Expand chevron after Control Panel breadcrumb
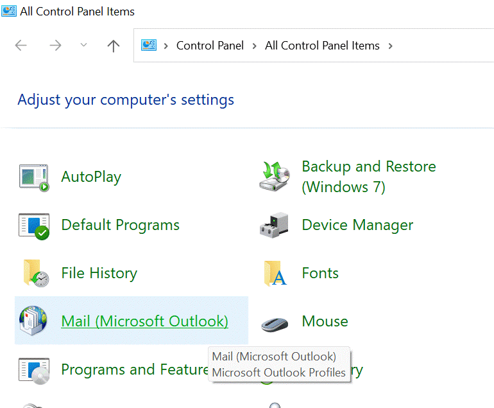494x408 pixels. 254,46
